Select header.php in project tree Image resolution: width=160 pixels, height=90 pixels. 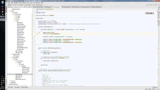coord(19,76)
